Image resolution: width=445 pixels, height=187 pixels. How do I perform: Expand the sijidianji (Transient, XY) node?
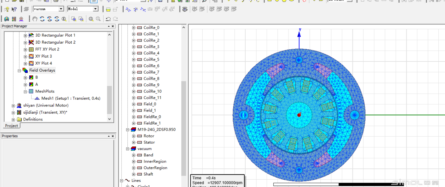[13, 113]
